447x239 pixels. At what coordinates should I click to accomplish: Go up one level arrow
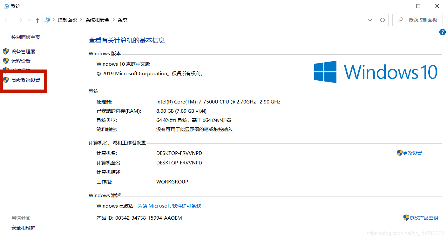click(37, 20)
